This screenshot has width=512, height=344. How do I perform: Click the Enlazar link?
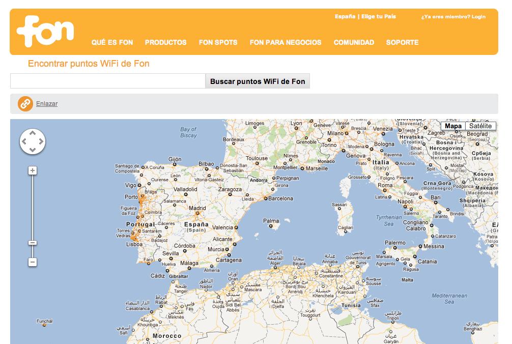tap(47, 104)
